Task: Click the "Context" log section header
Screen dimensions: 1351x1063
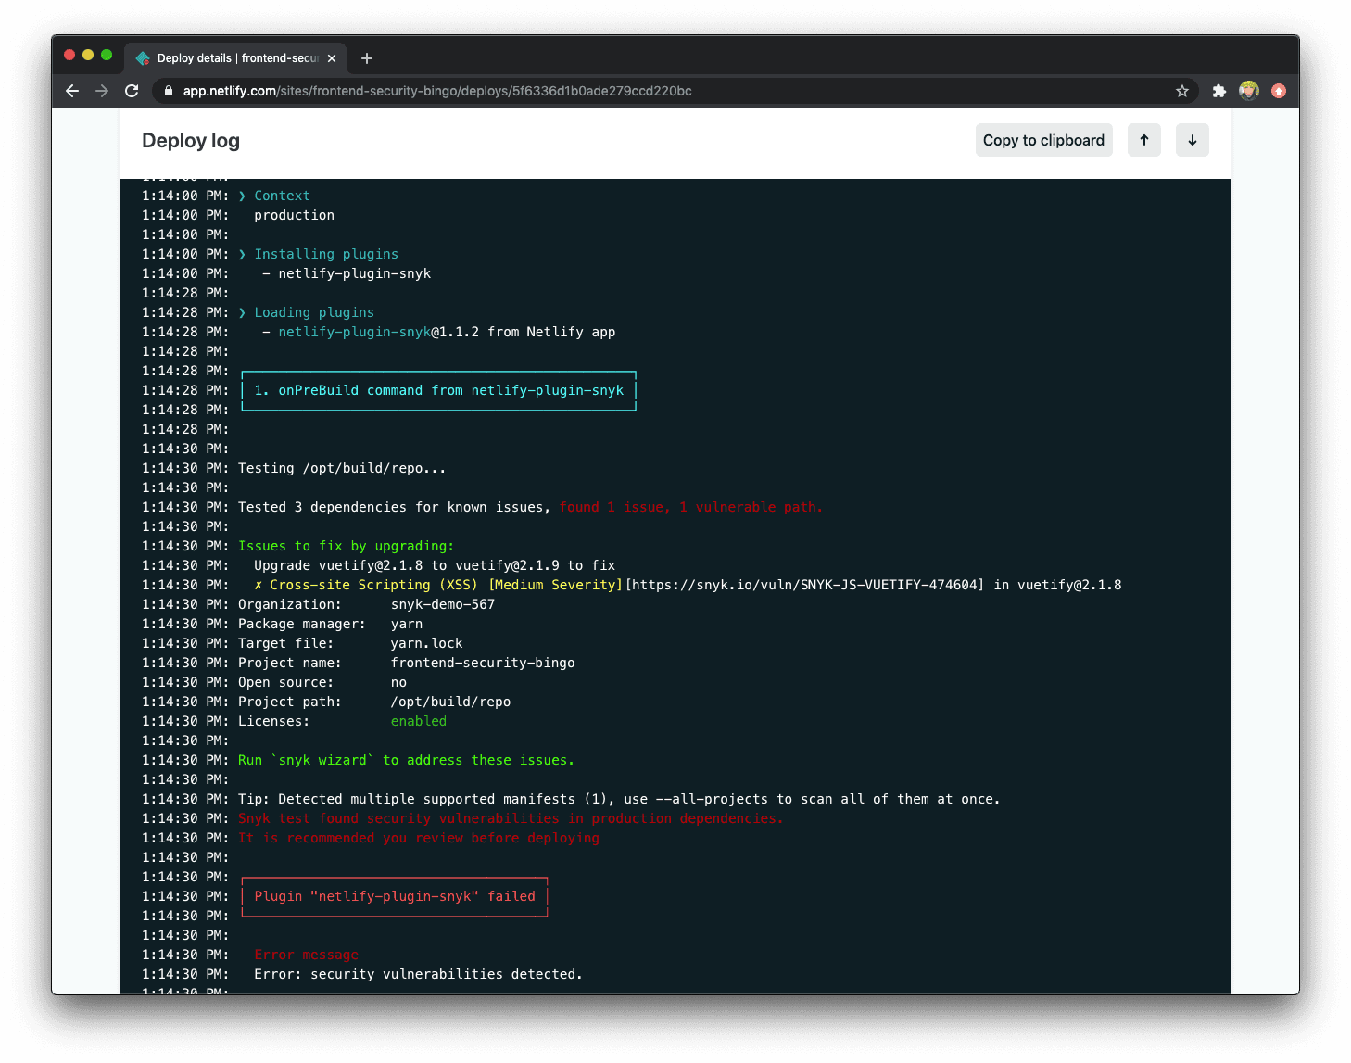Action: (282, 196)
